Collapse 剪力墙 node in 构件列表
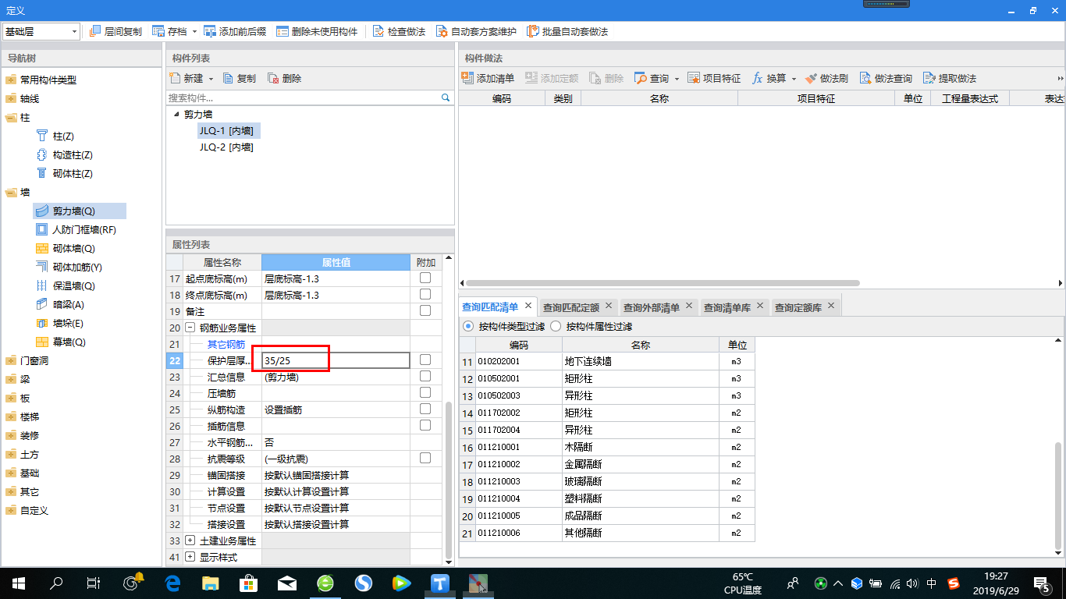The width and height of the screenshot is (1066, 599). pyautogui.click(x=176, y=114)
